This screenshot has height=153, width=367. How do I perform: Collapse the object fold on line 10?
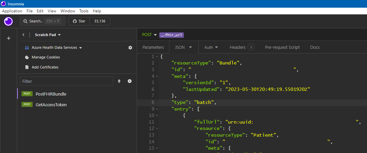pos(157,115)
